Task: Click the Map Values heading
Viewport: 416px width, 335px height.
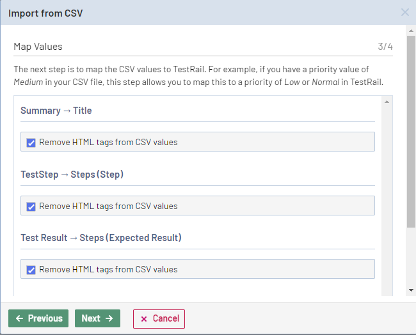Action: click(x=38, y=47)
